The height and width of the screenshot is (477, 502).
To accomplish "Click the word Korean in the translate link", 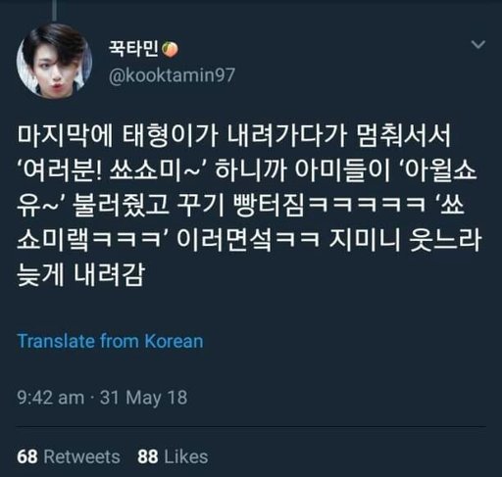I will pos(174,341).
